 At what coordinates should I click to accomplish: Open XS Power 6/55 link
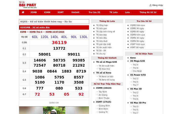click(138, 75)
